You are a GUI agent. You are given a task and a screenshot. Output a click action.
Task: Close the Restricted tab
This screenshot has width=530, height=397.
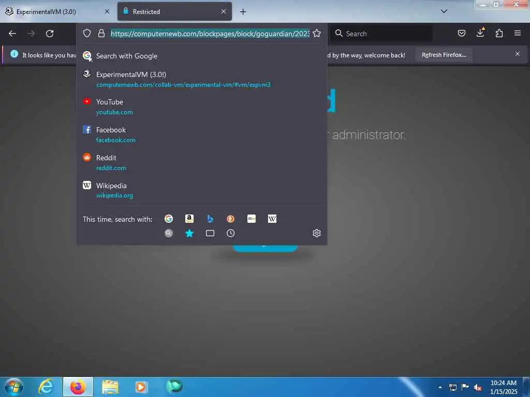click(224, 11)
